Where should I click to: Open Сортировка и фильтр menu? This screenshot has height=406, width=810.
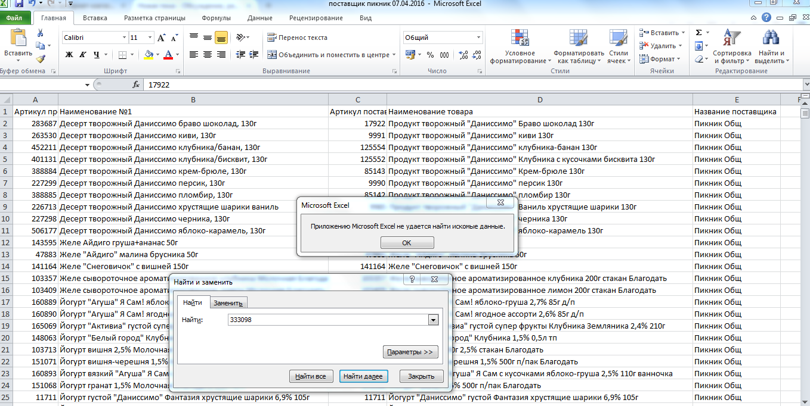[x=732, y=46]
